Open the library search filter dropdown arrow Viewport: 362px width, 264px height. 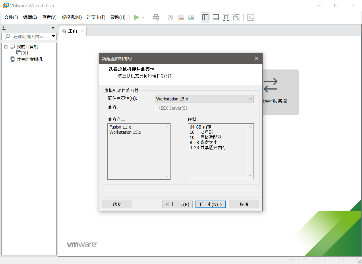point(53,36)
